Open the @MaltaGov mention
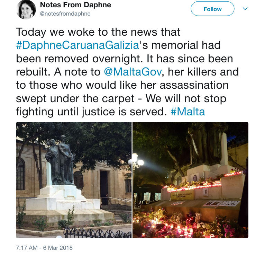 [x=133, y=72]
